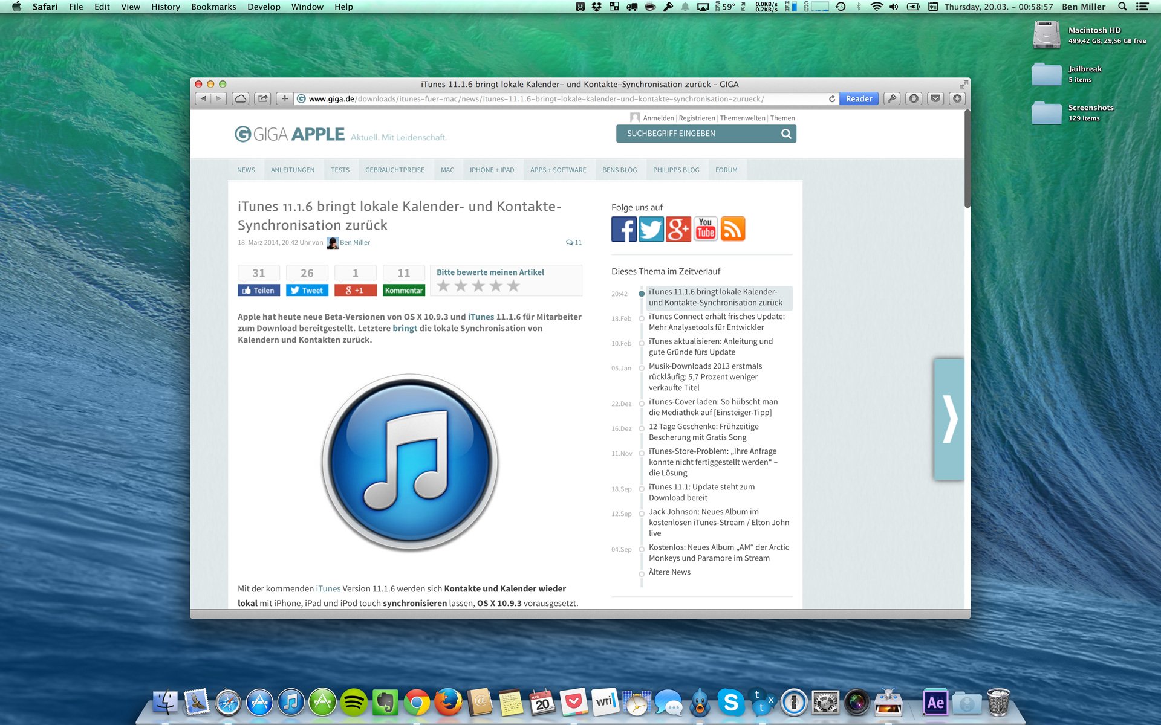This screenshot has height=725, width=1161.
Task: Open author Ben Miller's profile link
Action: pyautogui.click(x=354, y=242)
